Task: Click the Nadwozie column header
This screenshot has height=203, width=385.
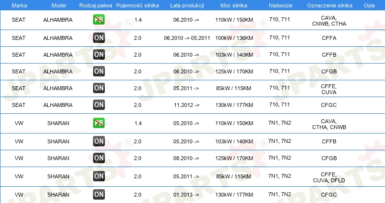Action: [281, 5]
